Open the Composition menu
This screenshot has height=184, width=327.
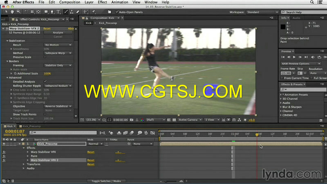[x=69, y=2]
